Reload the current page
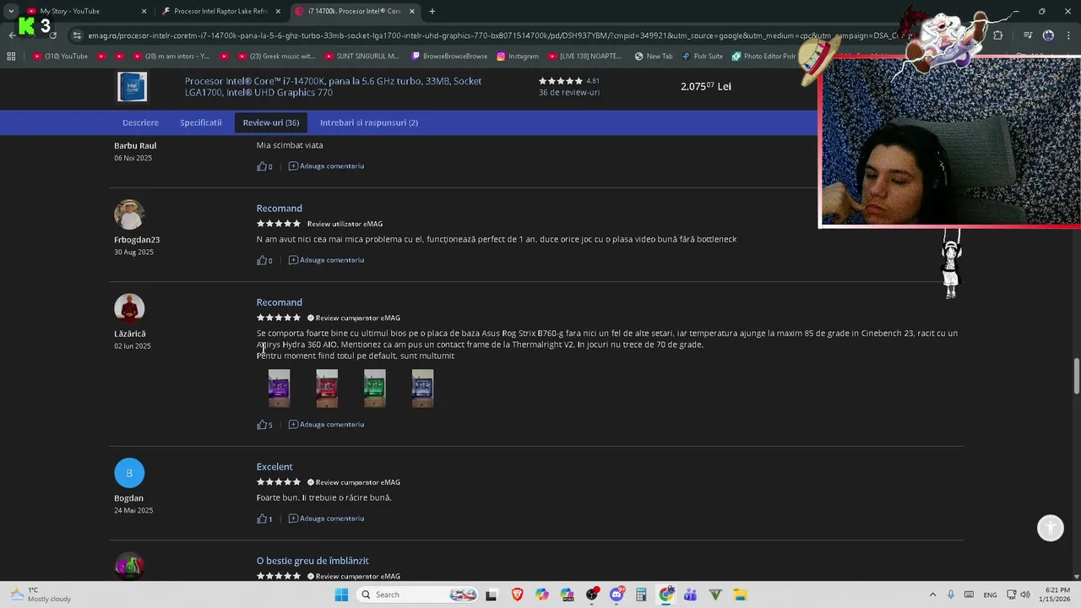Viewport: 1081px width, 608px height. coord(52,35)
